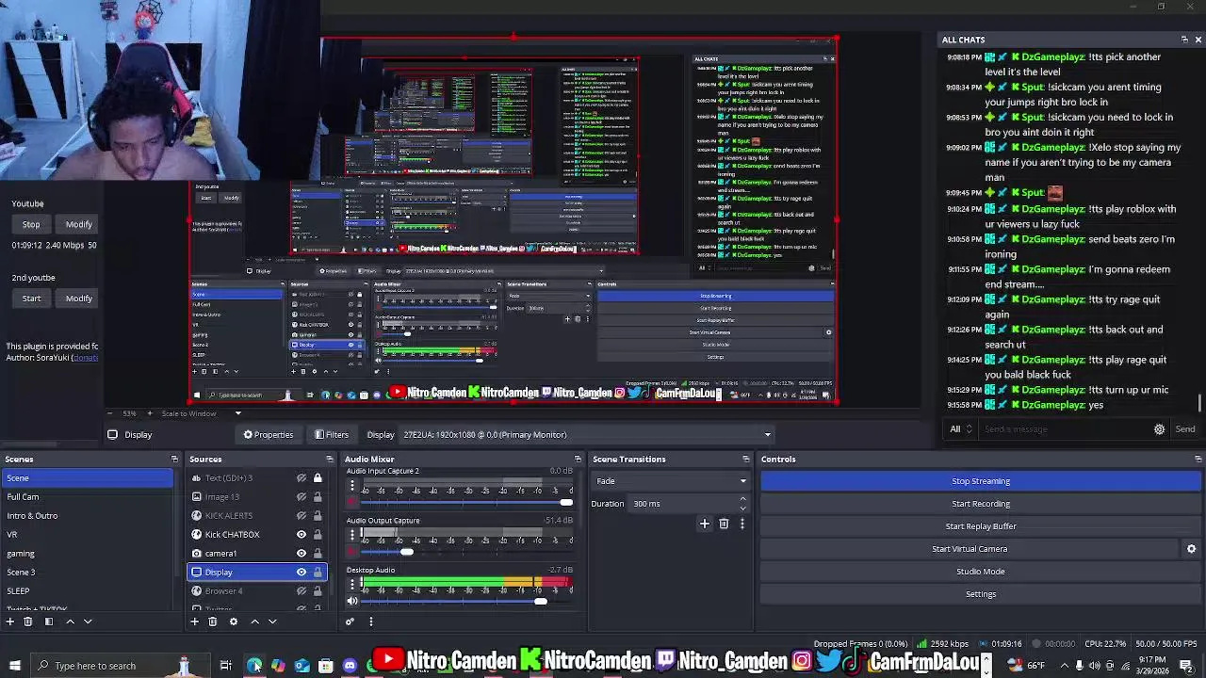Open the Fade transition dropdown
The height and width of the screenshot is (678, 1206).
coord(672,481)
